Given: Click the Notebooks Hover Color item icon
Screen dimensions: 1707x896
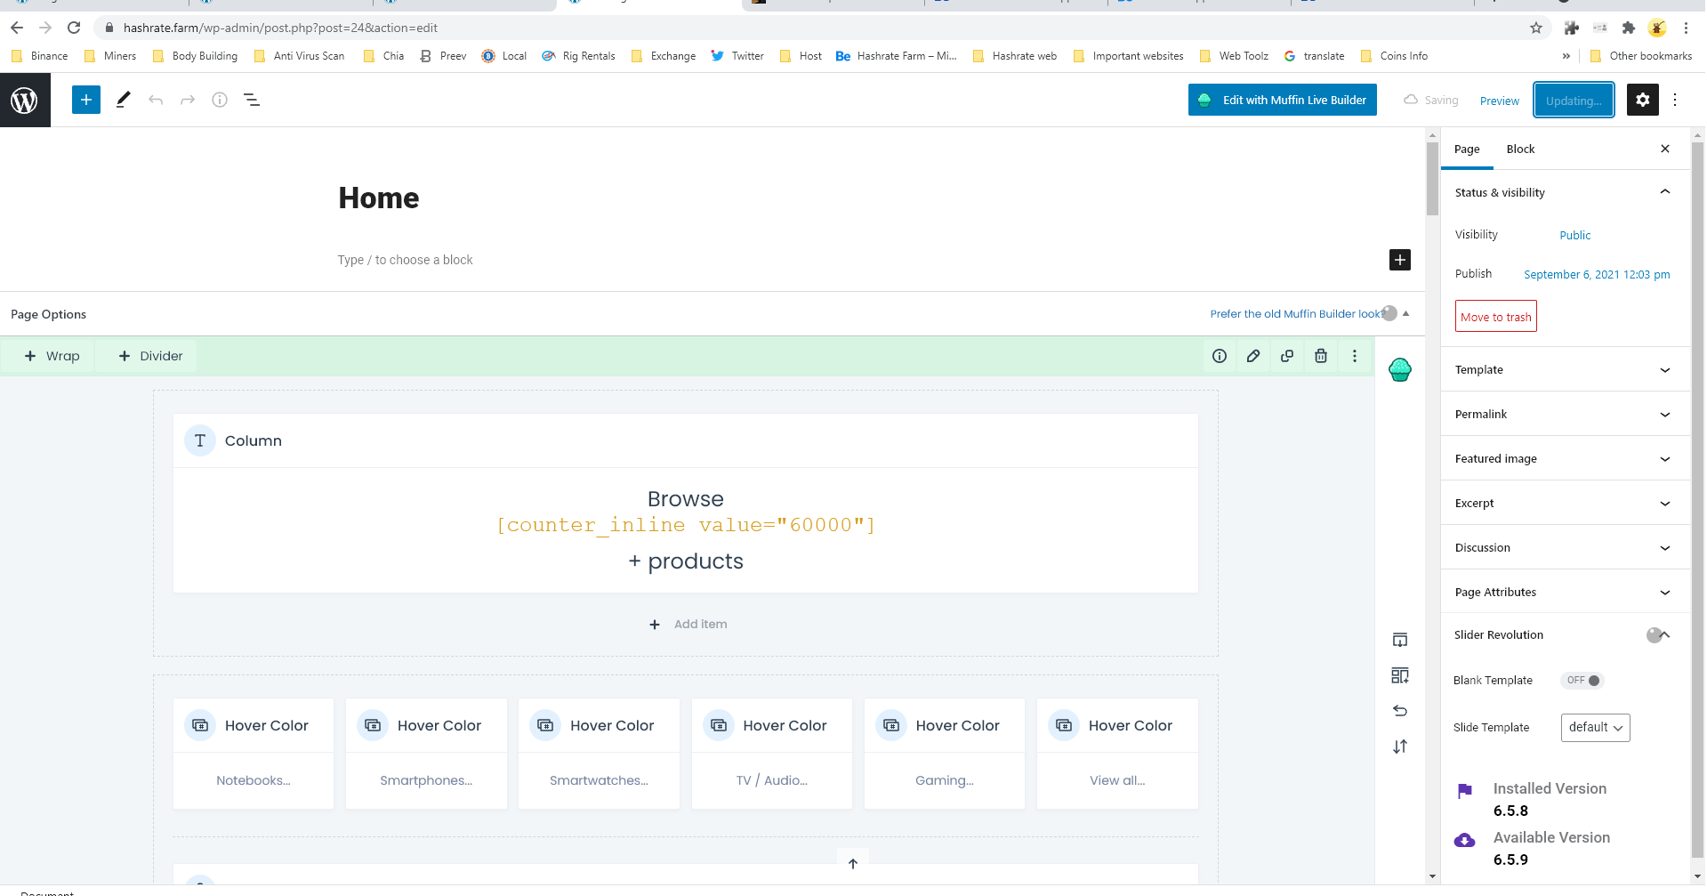Looking at the screenshot, I should (x=200, y=725).
